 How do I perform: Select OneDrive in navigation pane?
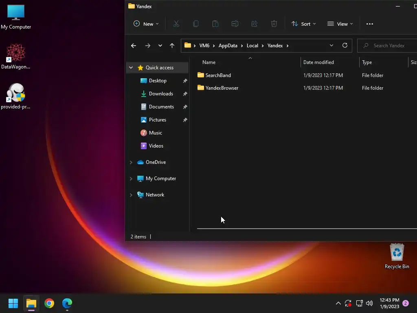156,162
